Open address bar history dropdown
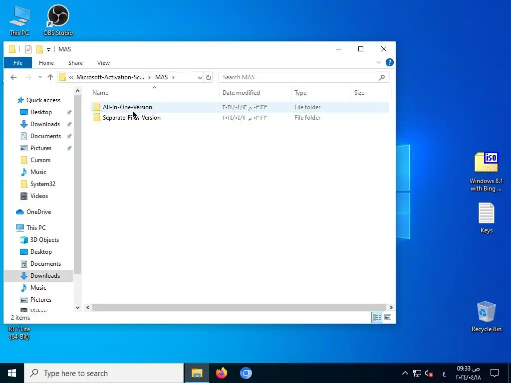 [x=200, y=77]
